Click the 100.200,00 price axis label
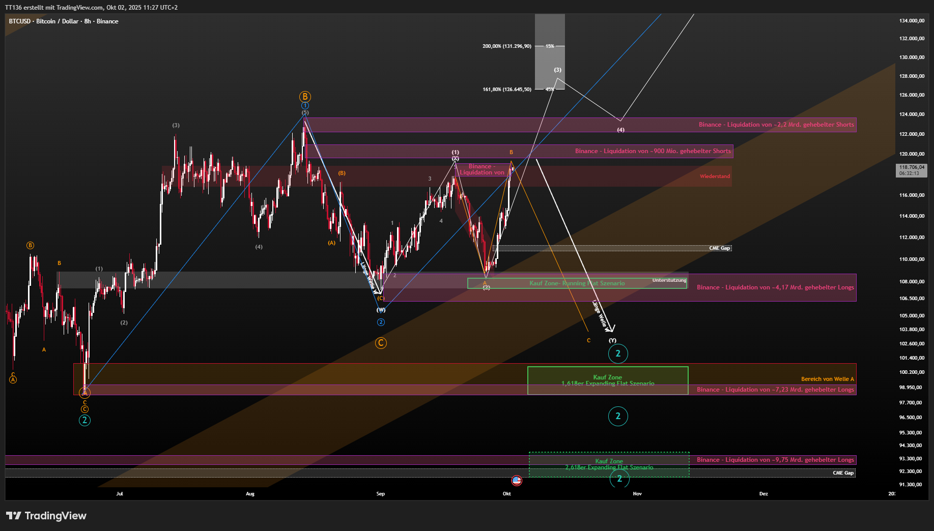The height and width of the screenshot is (531, 934). pos(912,372)
